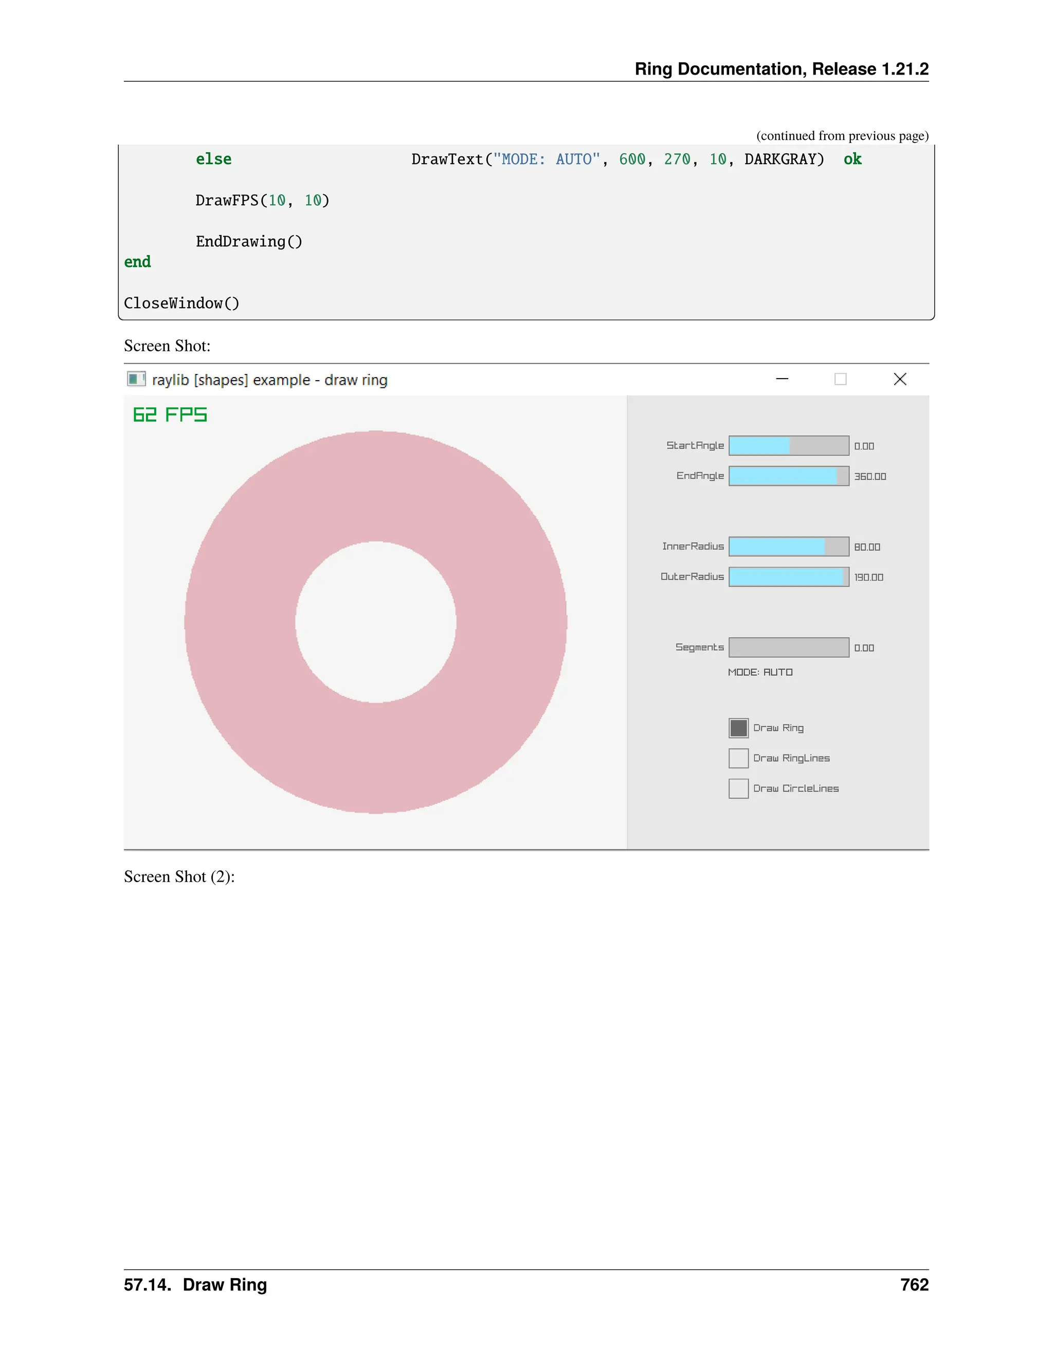Maximize the draw ring example window
The image size is (1053, 1363).
(x=840, y=379)
